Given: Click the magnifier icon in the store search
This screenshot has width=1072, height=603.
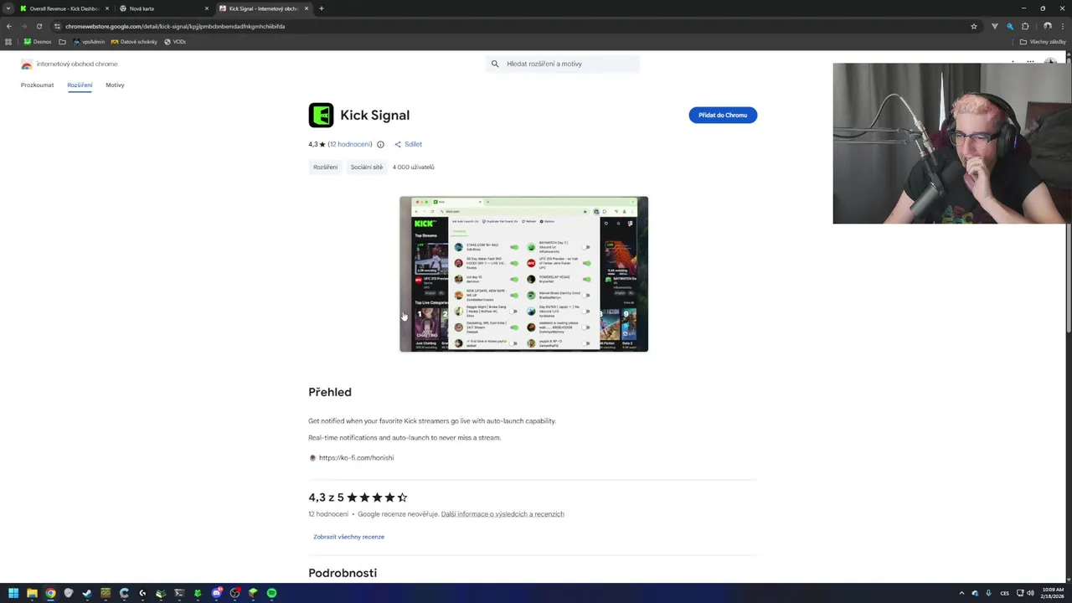Looking at the screenshot, I should (x=495, y=64).
